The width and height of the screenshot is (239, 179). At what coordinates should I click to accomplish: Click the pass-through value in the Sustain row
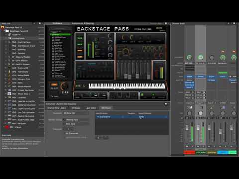click(141, 117)
